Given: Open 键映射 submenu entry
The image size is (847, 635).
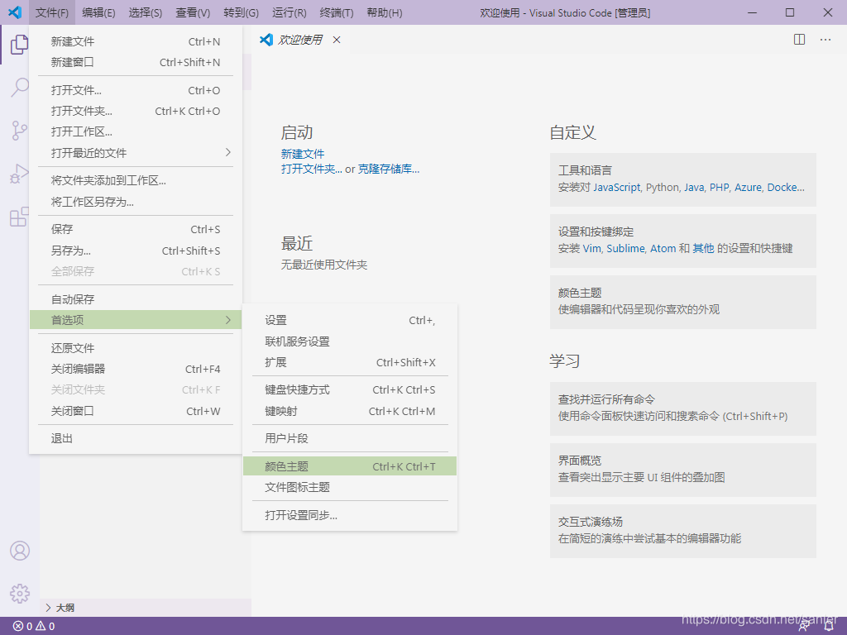Looking at the screenshot, I should point(350,411).
